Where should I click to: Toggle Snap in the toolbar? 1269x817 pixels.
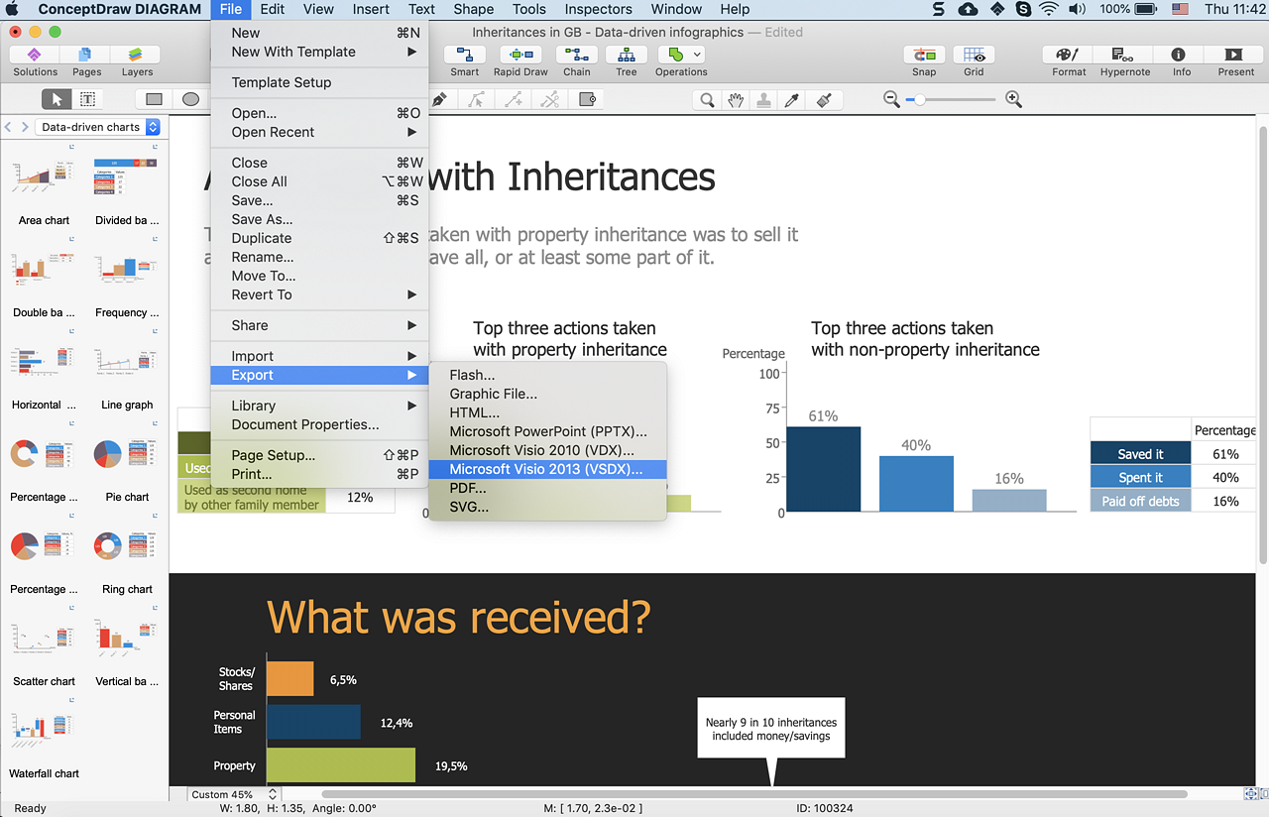(x=924, y=61)
